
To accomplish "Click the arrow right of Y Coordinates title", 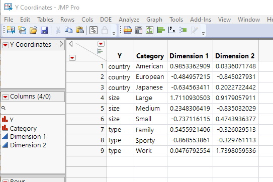I will pos(61,44).
